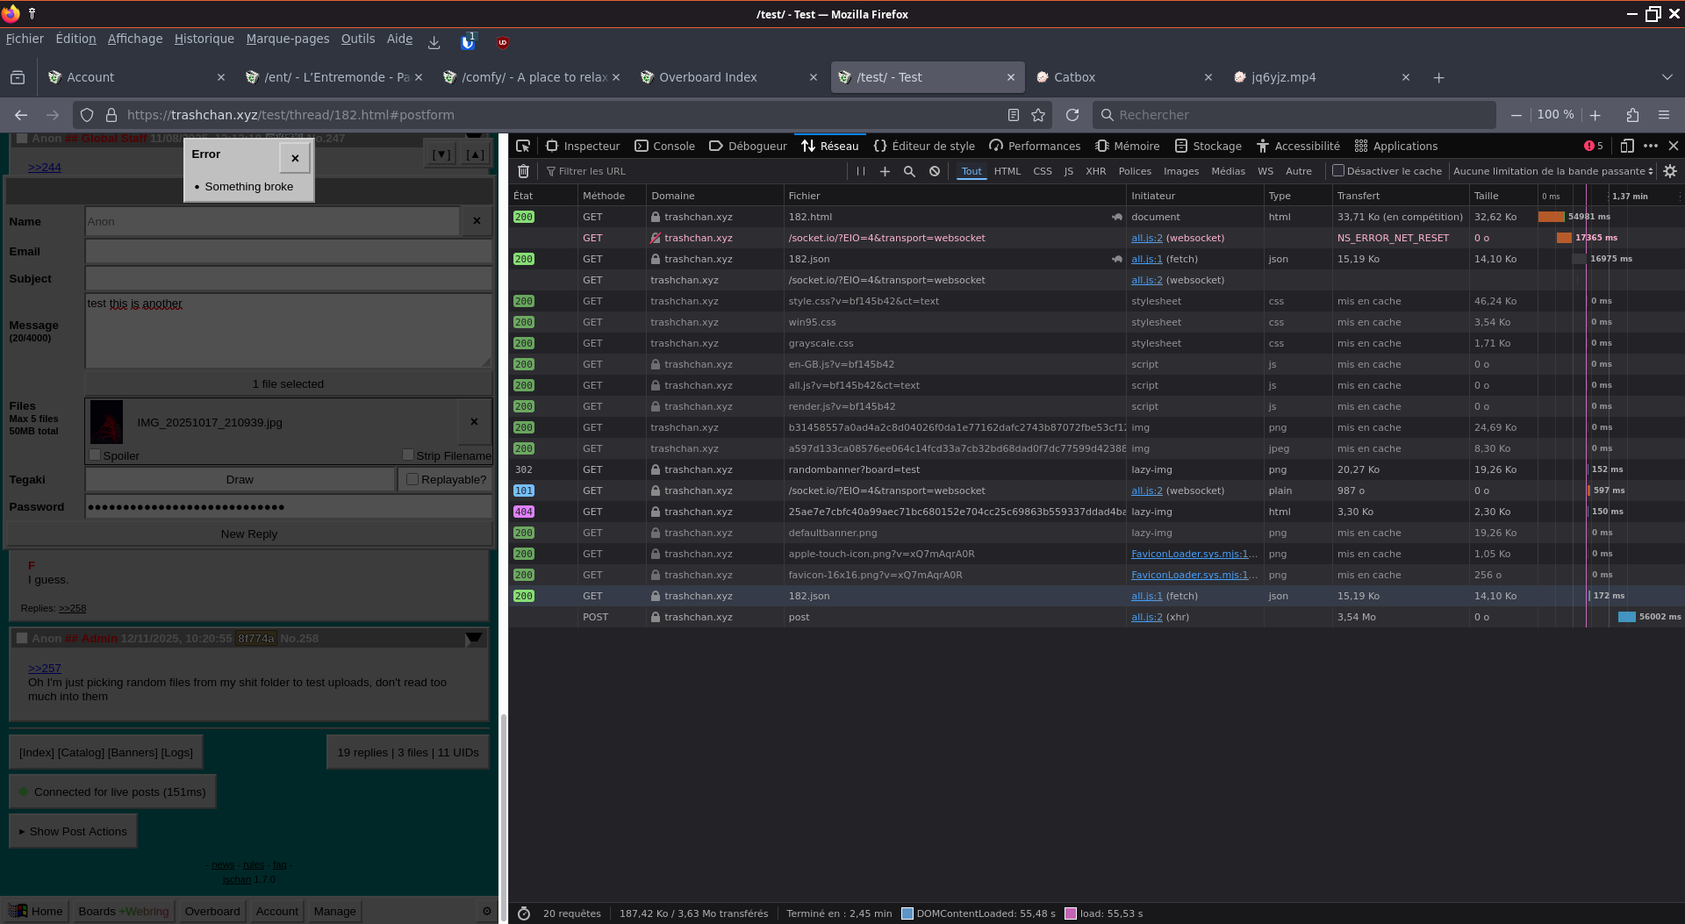Screen dimensions: 1685x924
Task: Click the trash icon to clear network requests
Action: (x=523, y=171)
